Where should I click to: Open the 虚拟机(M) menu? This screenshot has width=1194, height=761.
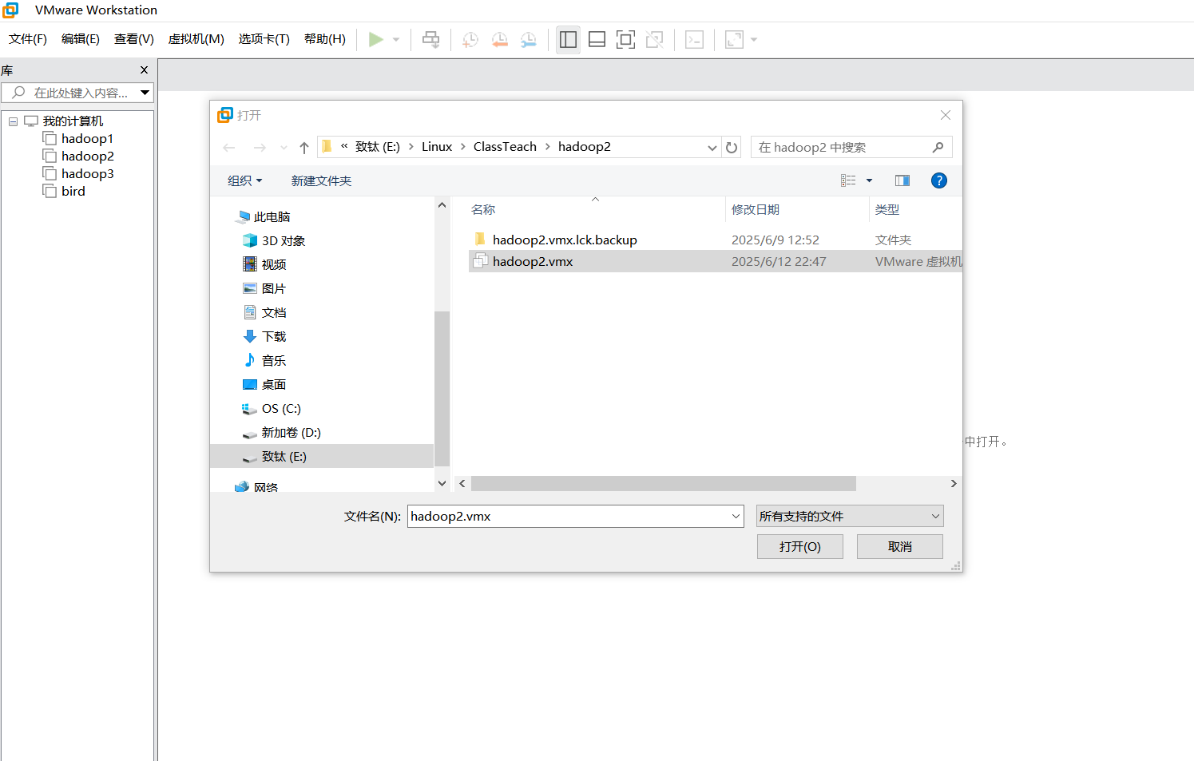[x=196, y=39]
